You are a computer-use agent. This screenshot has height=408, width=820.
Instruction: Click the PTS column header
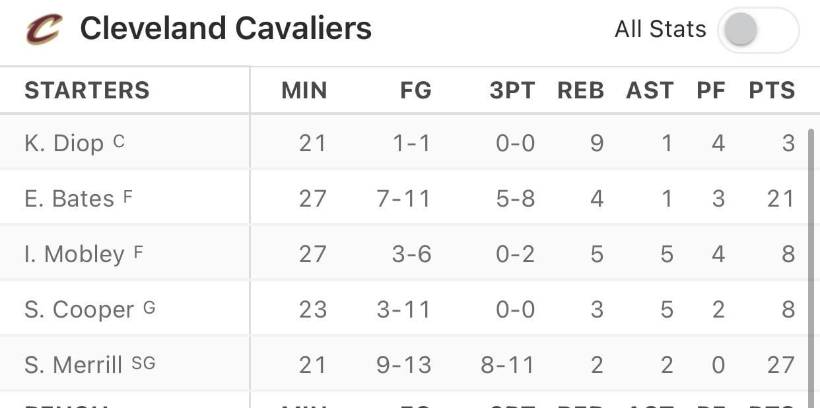(x=772, y=90)
